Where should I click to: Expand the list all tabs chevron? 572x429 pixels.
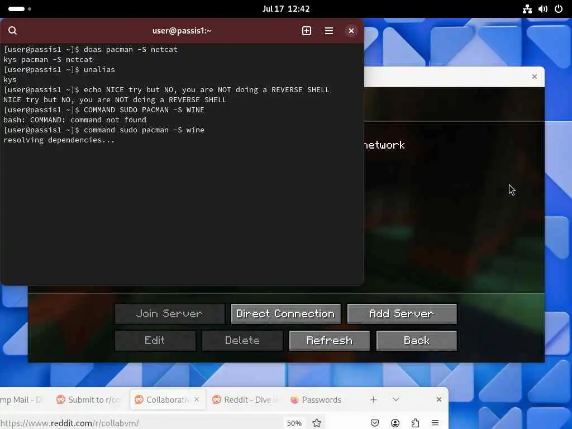[x=396, y=399]
